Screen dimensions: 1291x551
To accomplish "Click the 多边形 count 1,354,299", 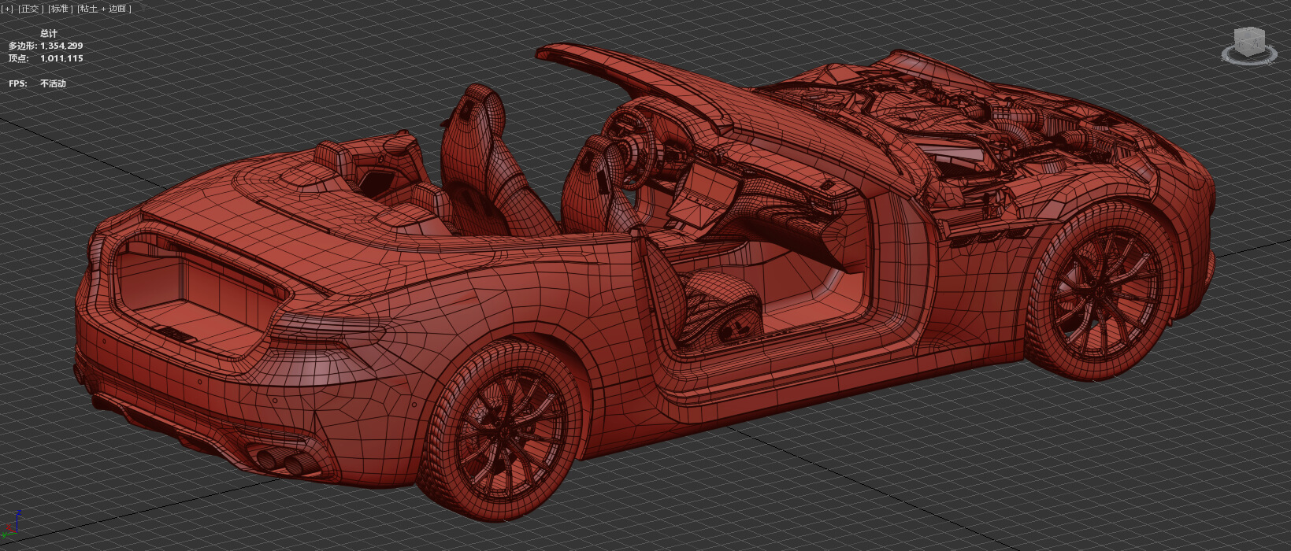I will [x=61, y=46].
